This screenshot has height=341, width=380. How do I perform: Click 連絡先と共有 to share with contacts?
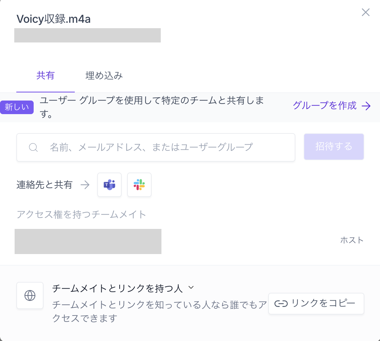pos(45,185)
